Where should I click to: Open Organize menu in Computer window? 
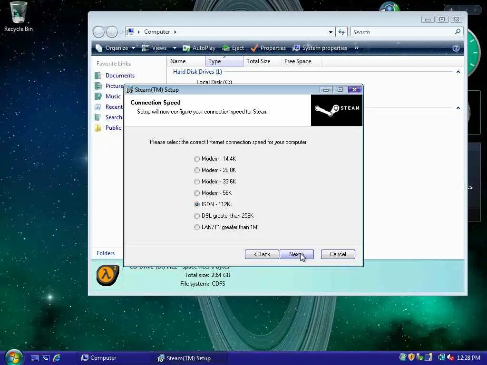pos(116,48)
